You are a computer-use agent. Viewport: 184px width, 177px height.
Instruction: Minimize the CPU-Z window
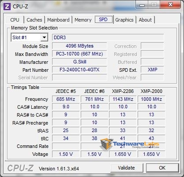pyautogui.click(x=142, y=5)
